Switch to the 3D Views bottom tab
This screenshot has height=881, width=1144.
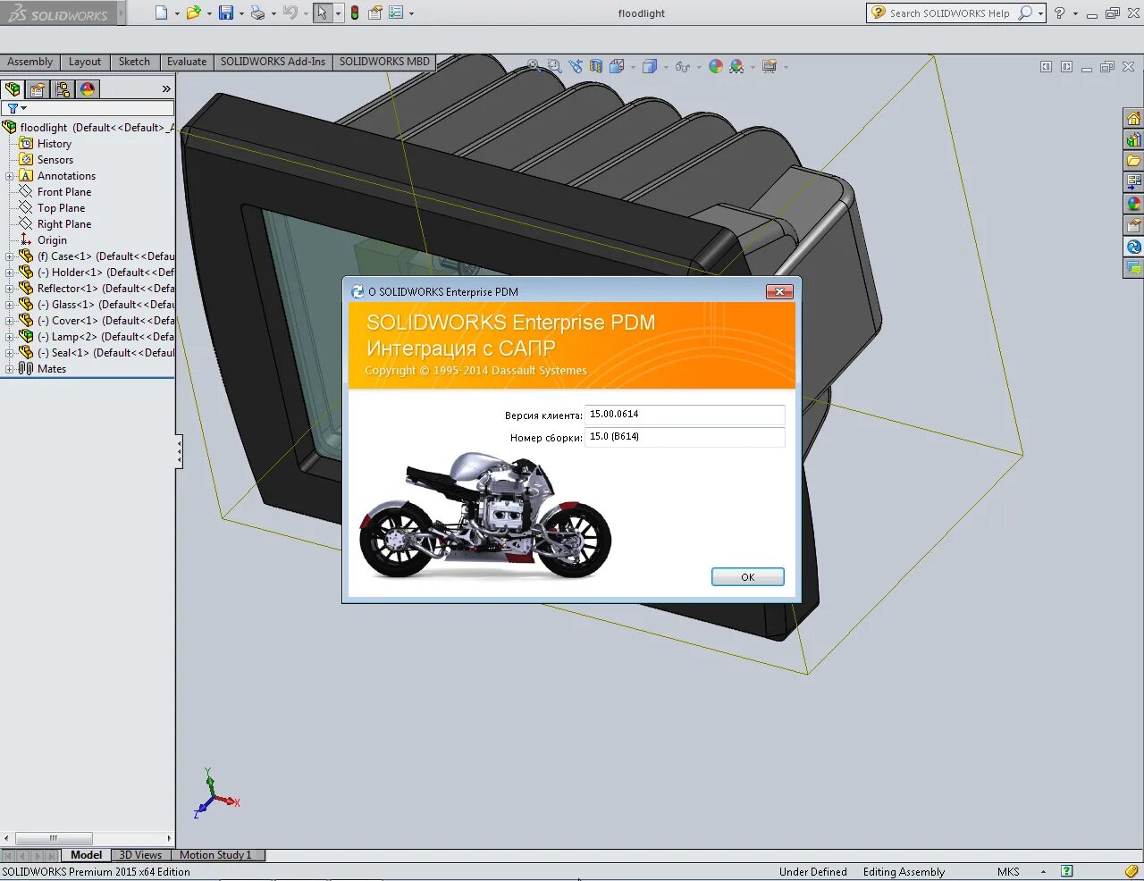tap(140, 855)
